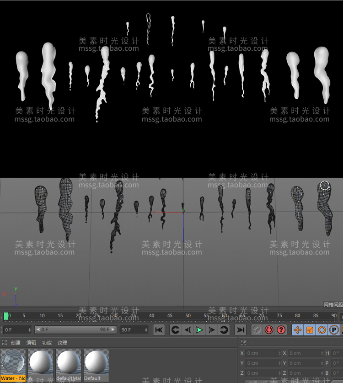
Task: Click the rotation B field
Action: 337,373
